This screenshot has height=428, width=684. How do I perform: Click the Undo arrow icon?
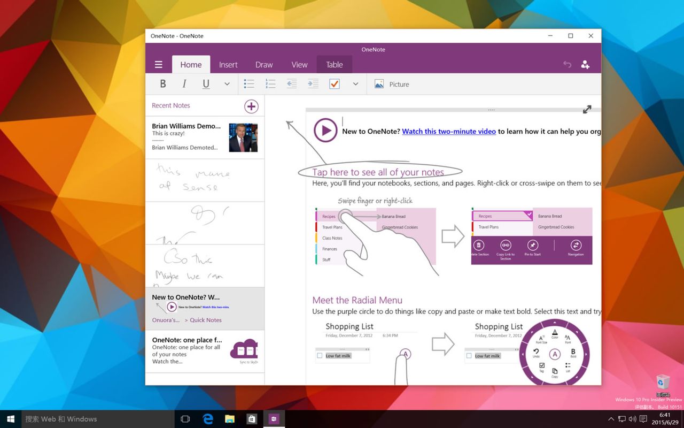(x=568, y=64)
